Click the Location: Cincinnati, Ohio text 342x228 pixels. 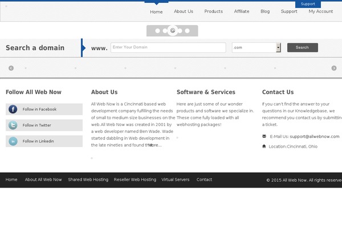coord(293,146)
